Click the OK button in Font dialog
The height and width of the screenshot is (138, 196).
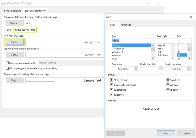point(166,133)
